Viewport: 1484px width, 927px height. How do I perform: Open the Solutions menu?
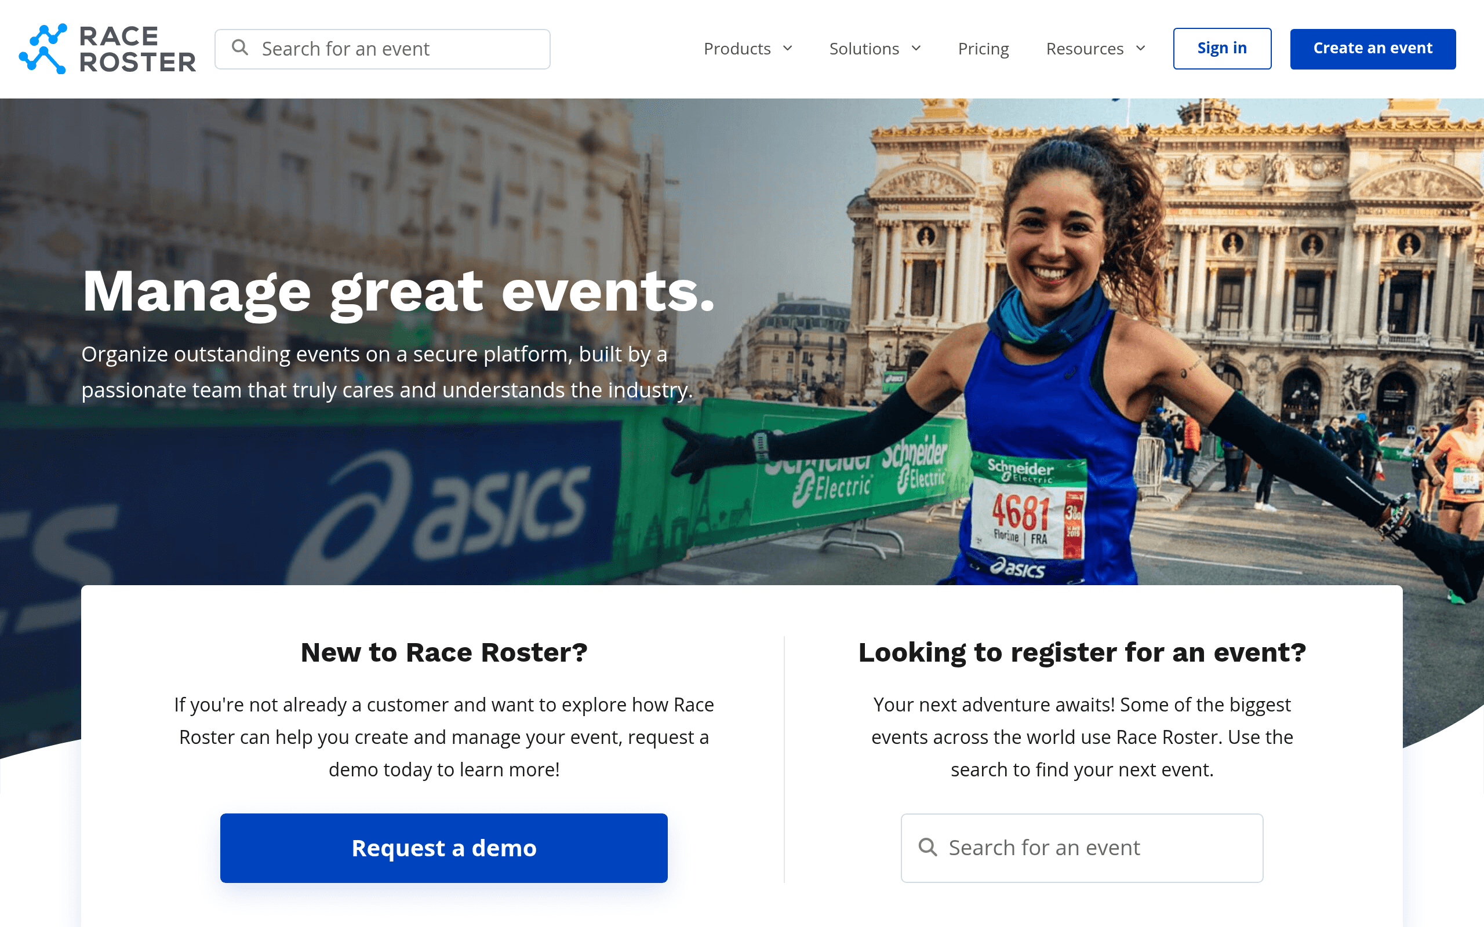(875, 49)
